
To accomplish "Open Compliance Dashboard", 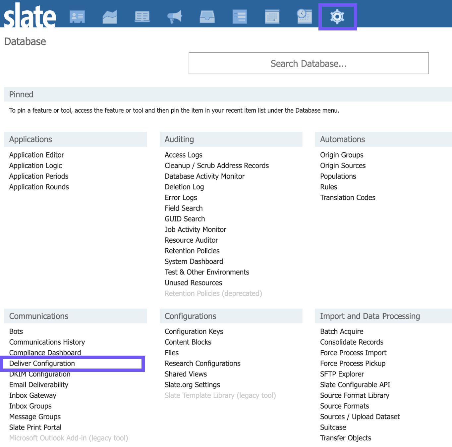I will click(x=45, y=353).
